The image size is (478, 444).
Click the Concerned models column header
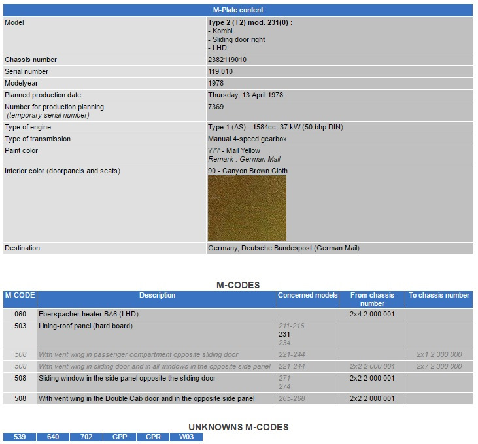pos(308,299)
